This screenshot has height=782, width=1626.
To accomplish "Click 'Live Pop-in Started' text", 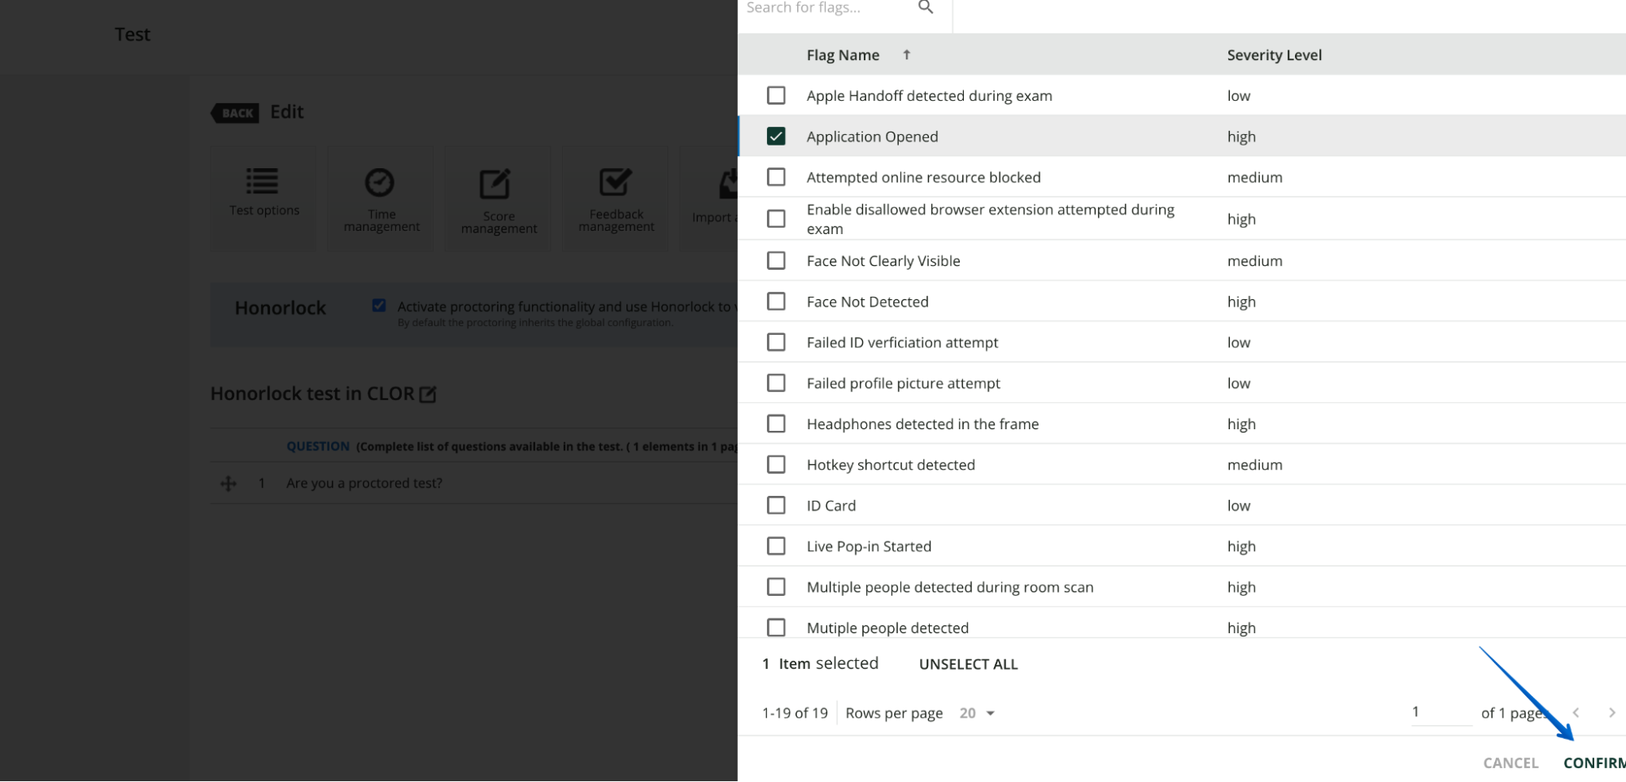I will 869,546.
